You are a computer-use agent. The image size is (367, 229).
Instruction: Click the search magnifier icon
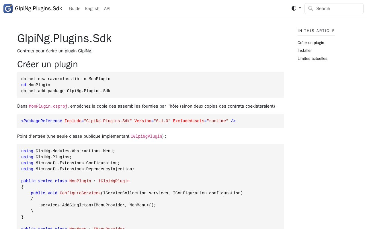coord(311,8)
